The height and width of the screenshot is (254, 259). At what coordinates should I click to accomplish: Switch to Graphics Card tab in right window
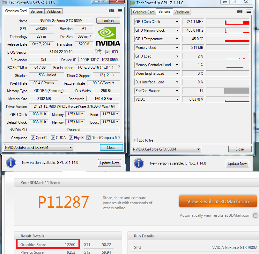[x=144, y=12]
